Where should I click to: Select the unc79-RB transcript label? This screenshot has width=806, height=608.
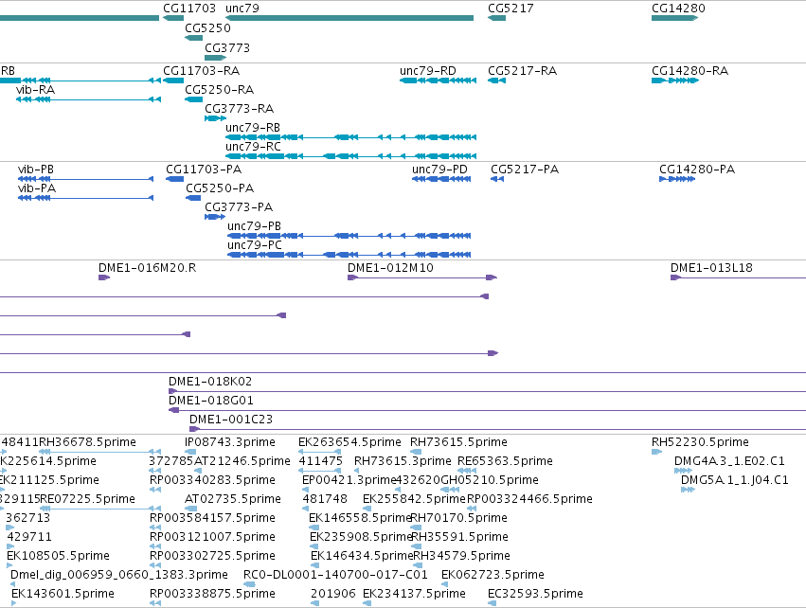pos(253,128)
